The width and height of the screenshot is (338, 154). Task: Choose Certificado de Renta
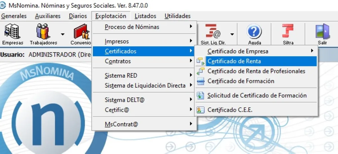click(x=256, y=61)
